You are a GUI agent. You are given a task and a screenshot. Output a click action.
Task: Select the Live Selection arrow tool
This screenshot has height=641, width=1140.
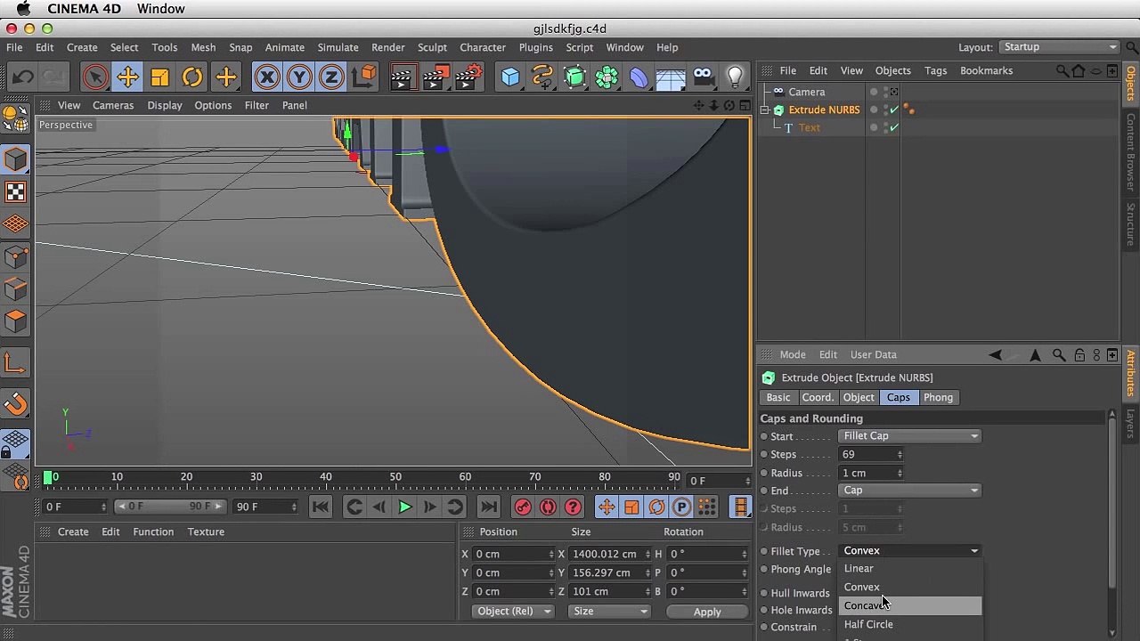click(94, 77)
